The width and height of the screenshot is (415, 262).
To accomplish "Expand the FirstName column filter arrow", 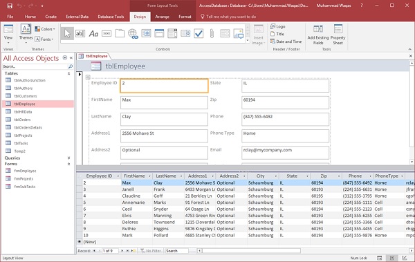I will point(149,176).
